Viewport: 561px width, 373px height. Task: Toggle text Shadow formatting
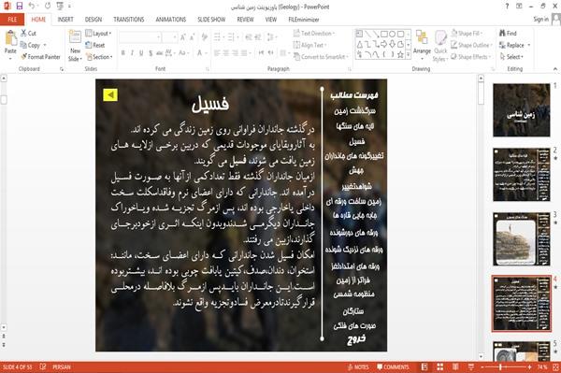point(151,53)
